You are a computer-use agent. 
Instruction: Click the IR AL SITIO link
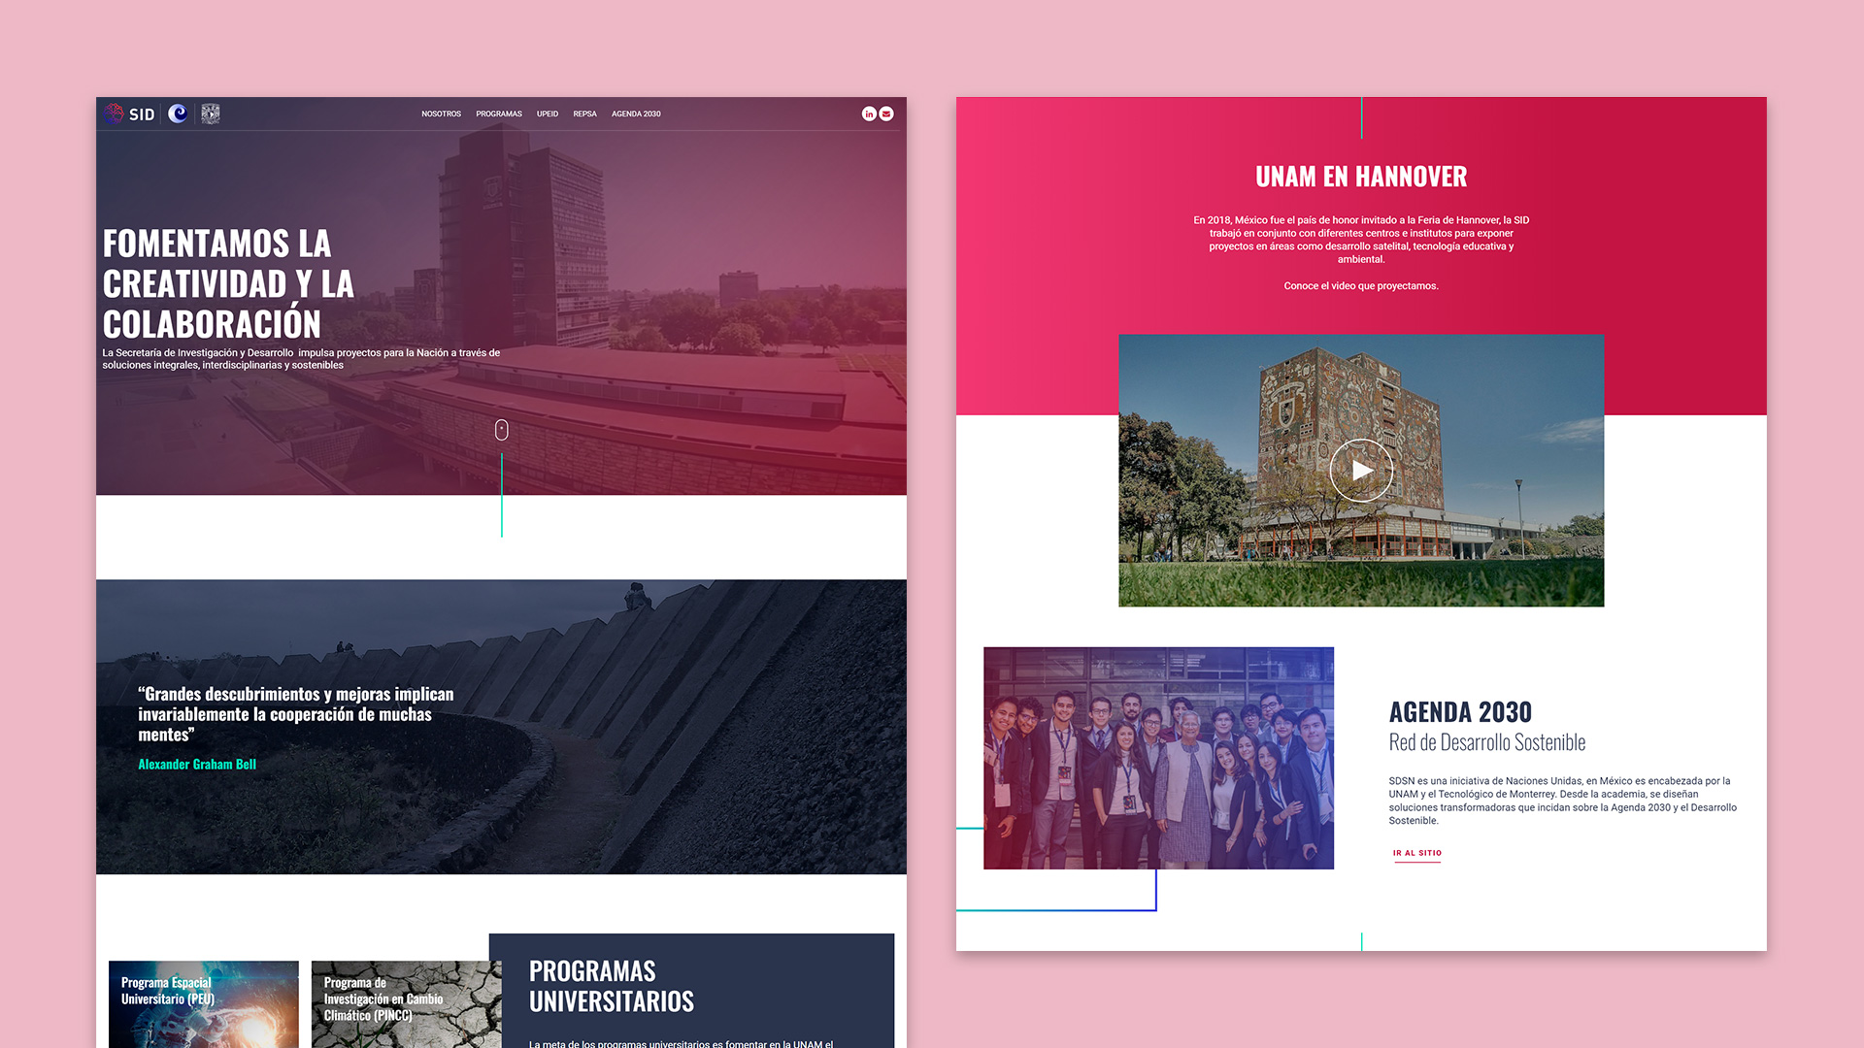[x=1417, y=853]
